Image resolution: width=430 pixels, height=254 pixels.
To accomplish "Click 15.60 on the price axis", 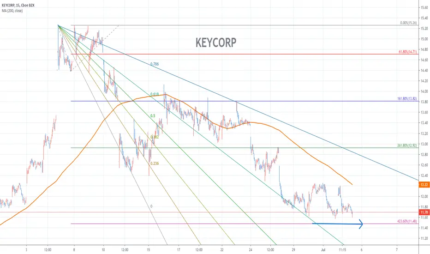I will (x=424, y=7).
